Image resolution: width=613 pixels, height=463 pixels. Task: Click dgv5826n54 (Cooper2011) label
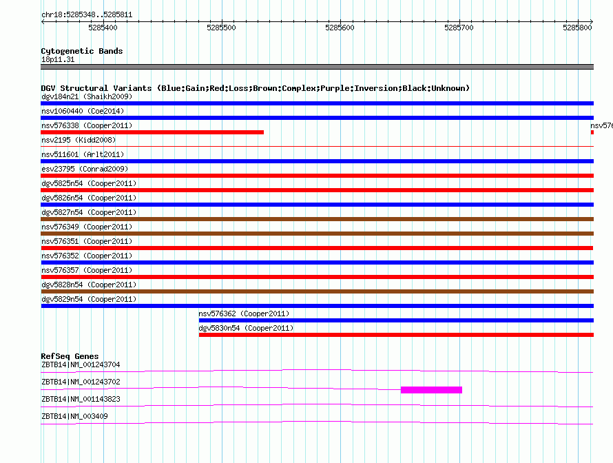pyautogui.click(x=89, y=198)
